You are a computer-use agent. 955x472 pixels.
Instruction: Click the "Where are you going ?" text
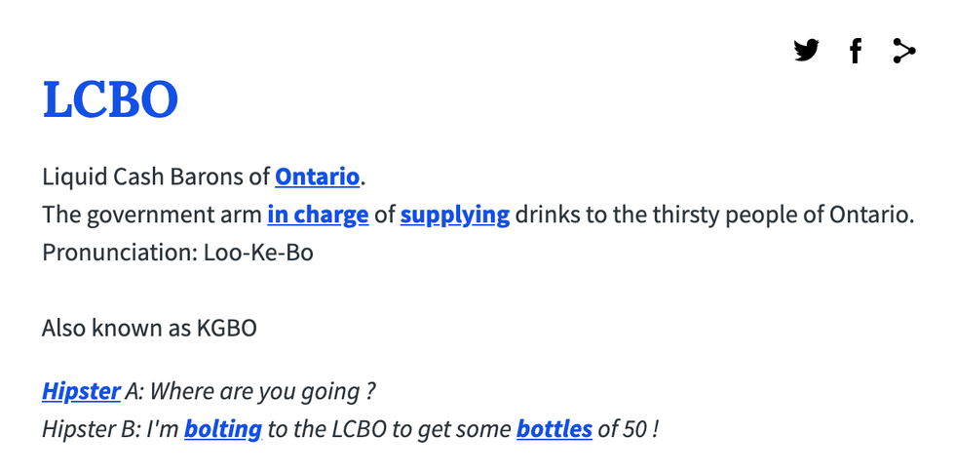(262, 391)
